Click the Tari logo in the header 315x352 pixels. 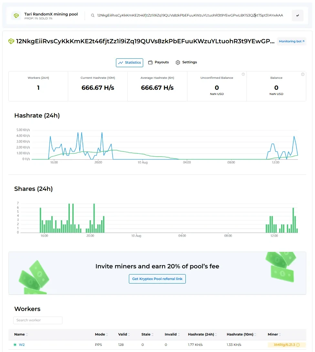coord(16,16)
